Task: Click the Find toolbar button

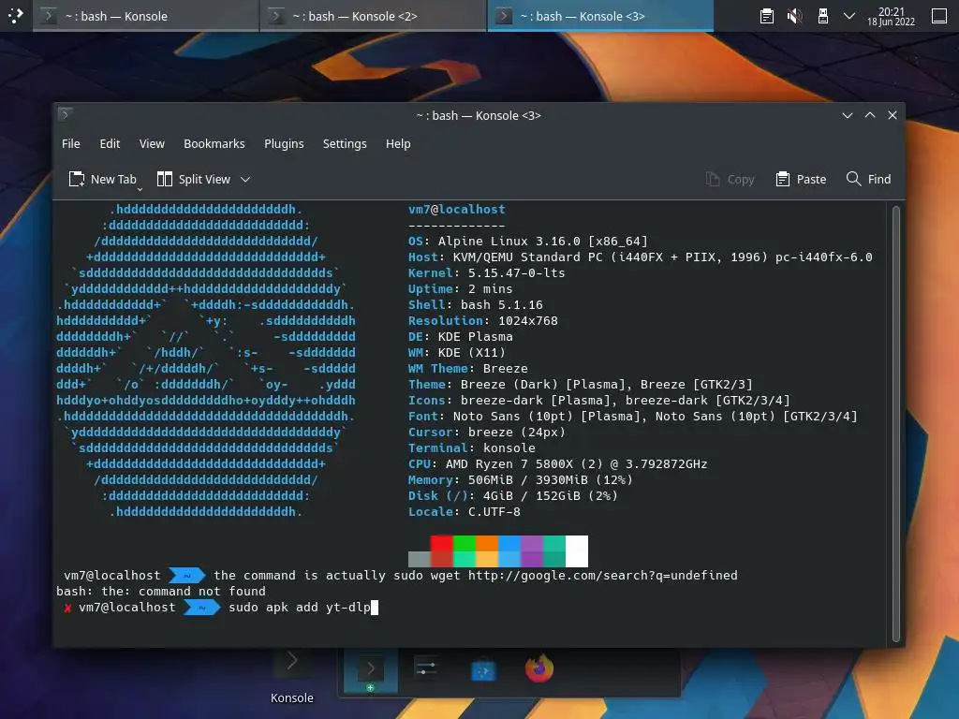Action: point(868,179)
